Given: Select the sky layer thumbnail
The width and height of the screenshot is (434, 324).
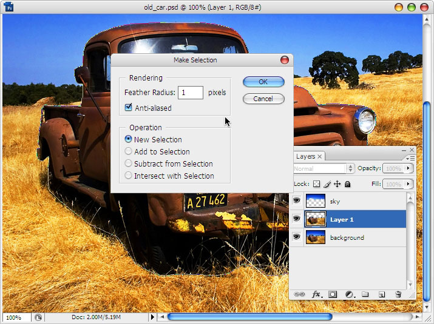Looking at the screenshot, I should [316, 201].
